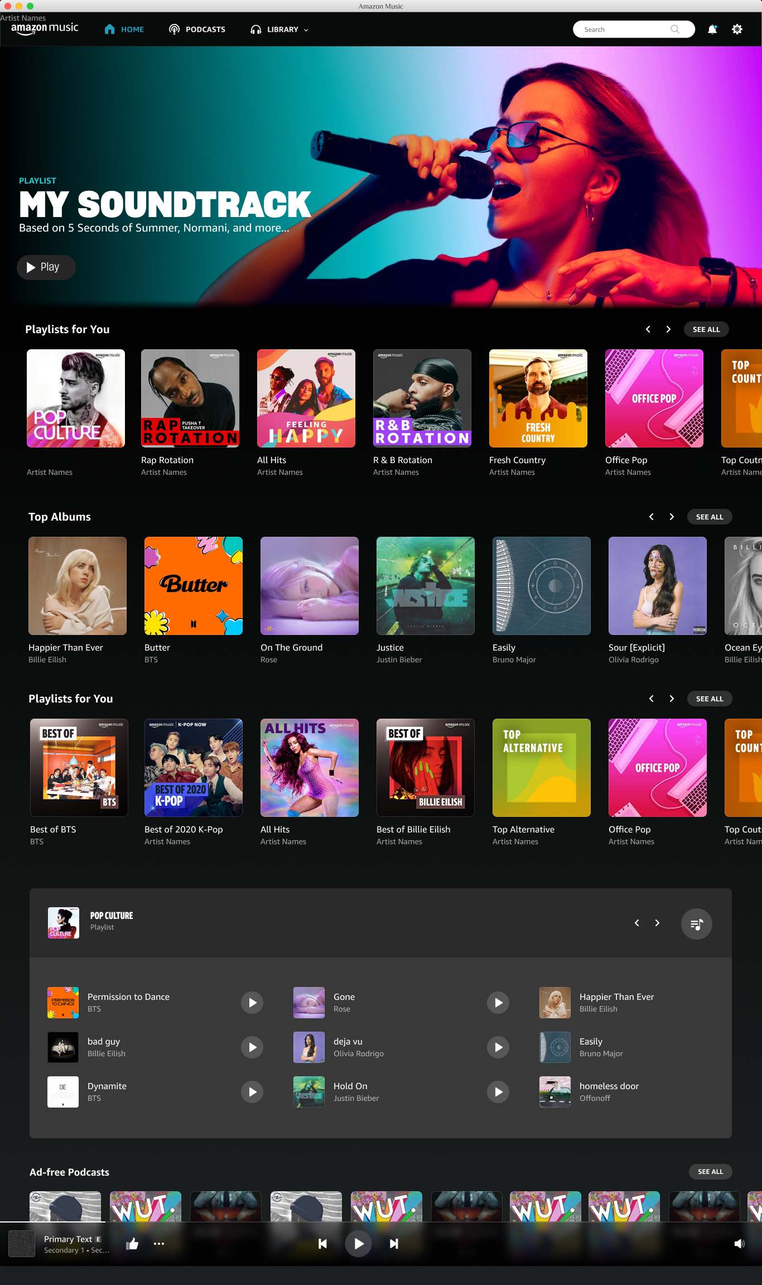Go to previous page in Pop Culture panel

[637, 923]
